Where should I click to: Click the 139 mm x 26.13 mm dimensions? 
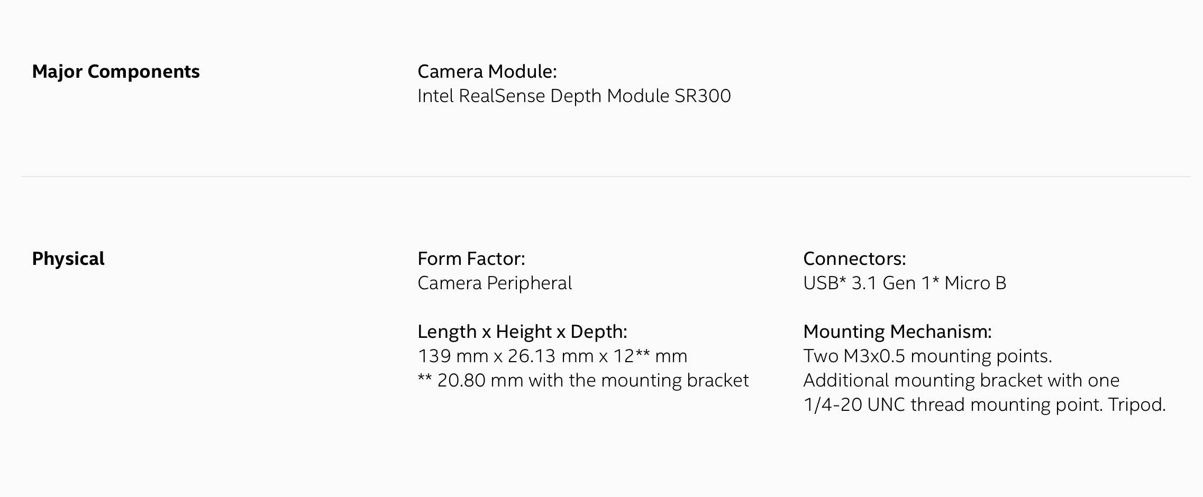505,356
